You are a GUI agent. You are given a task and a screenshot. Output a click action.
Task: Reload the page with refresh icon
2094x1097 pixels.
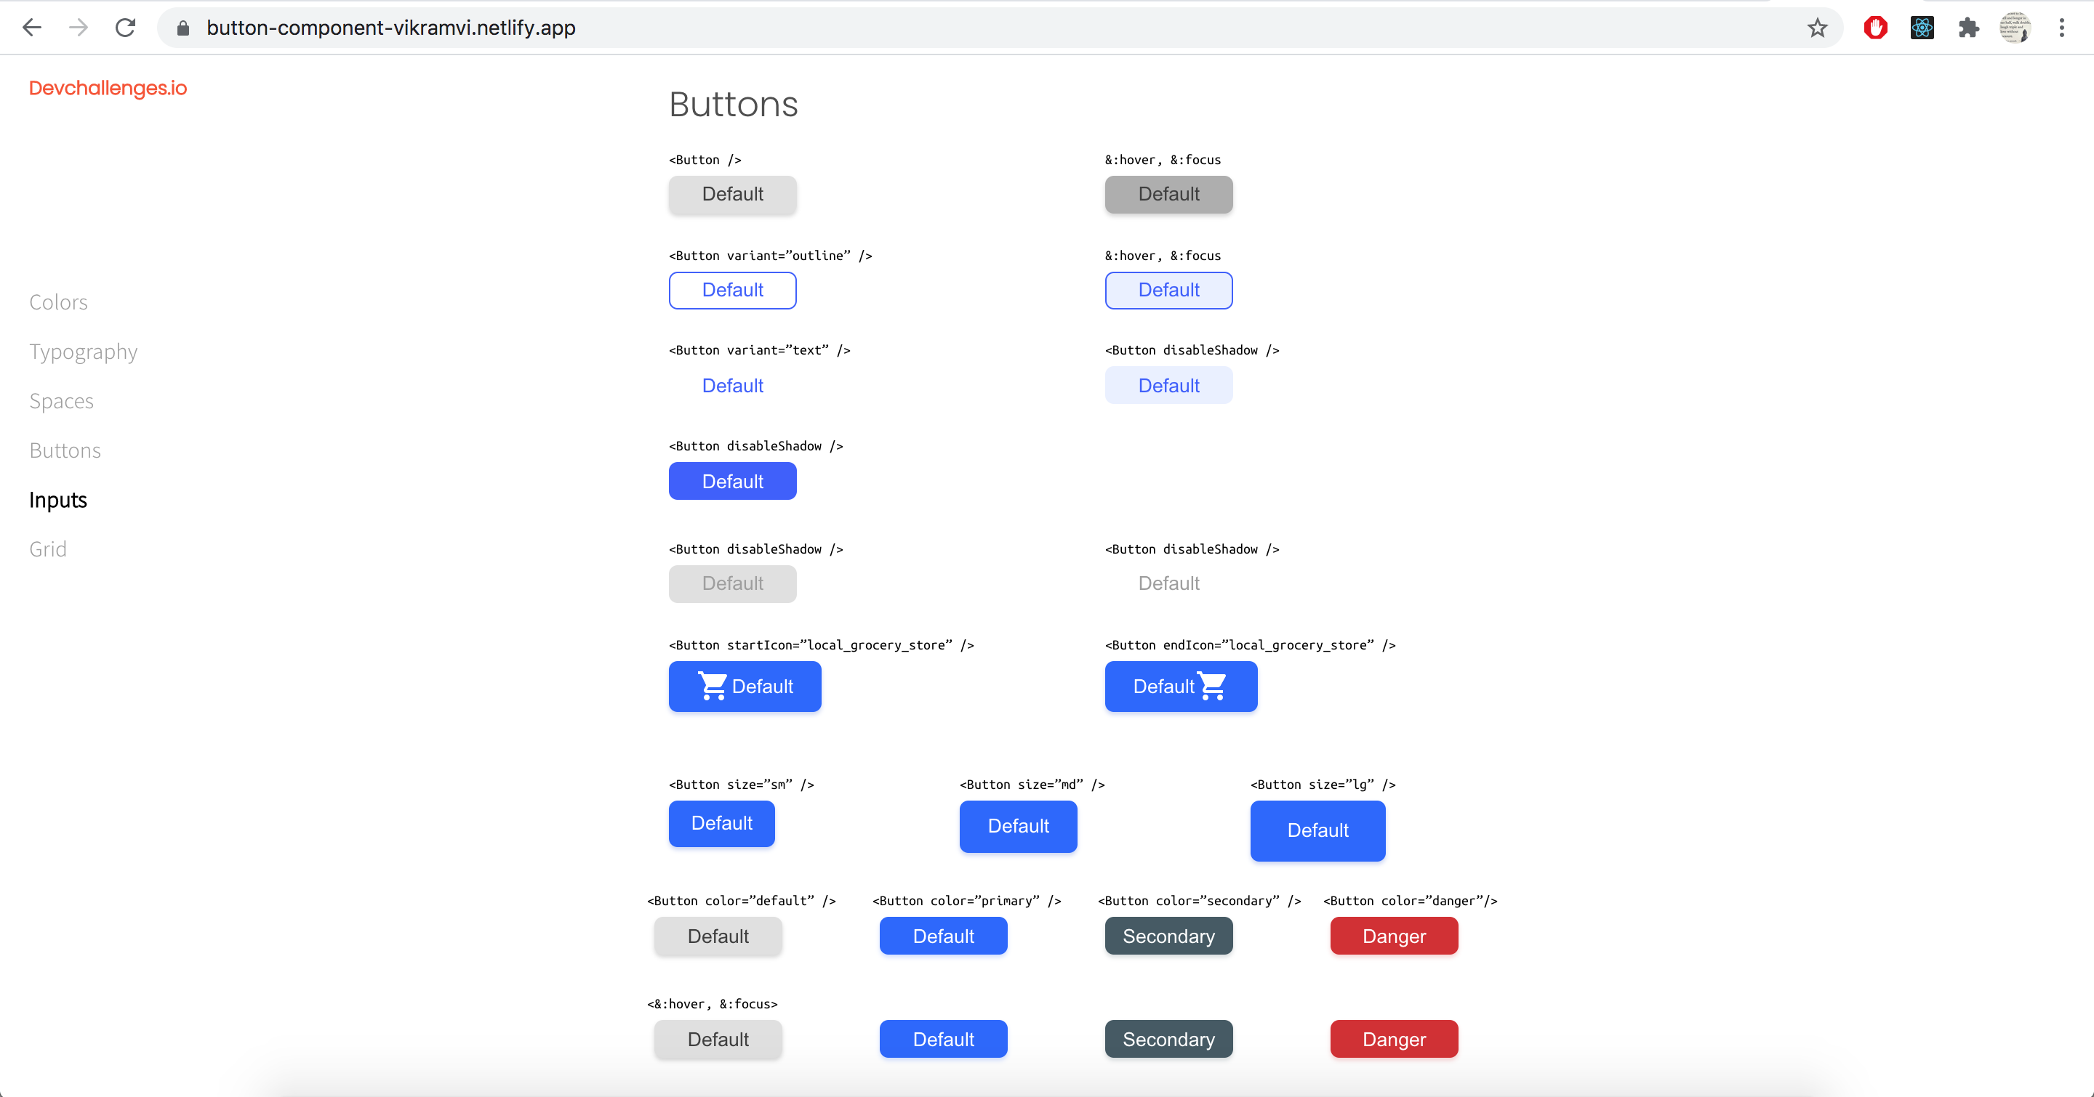tap(125, 28)
